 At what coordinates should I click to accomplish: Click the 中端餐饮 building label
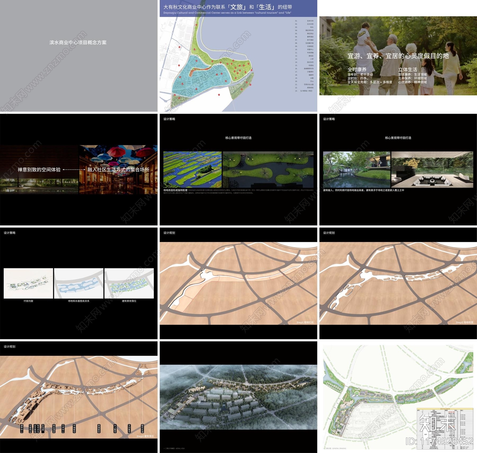(74, 429)
